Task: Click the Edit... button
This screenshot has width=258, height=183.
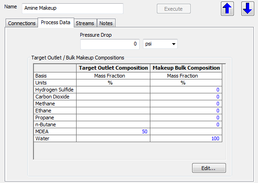Action: click(x=209, y=168)
